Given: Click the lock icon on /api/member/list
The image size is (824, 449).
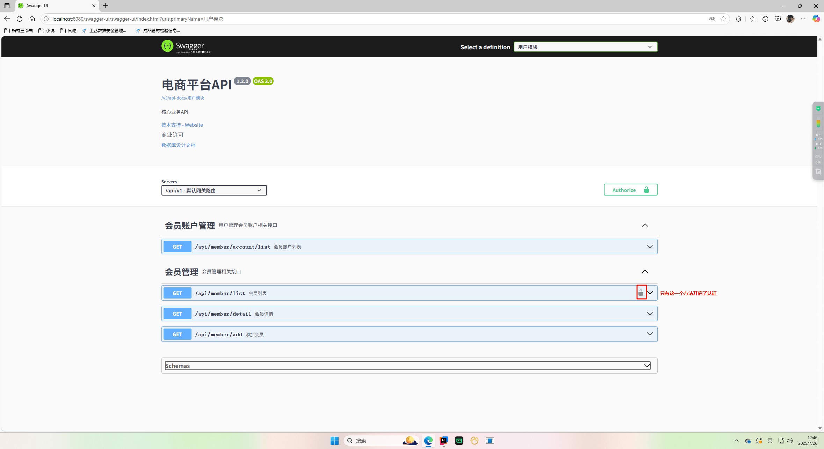Looking at the screenshot, I should click(x=641, y=293).
